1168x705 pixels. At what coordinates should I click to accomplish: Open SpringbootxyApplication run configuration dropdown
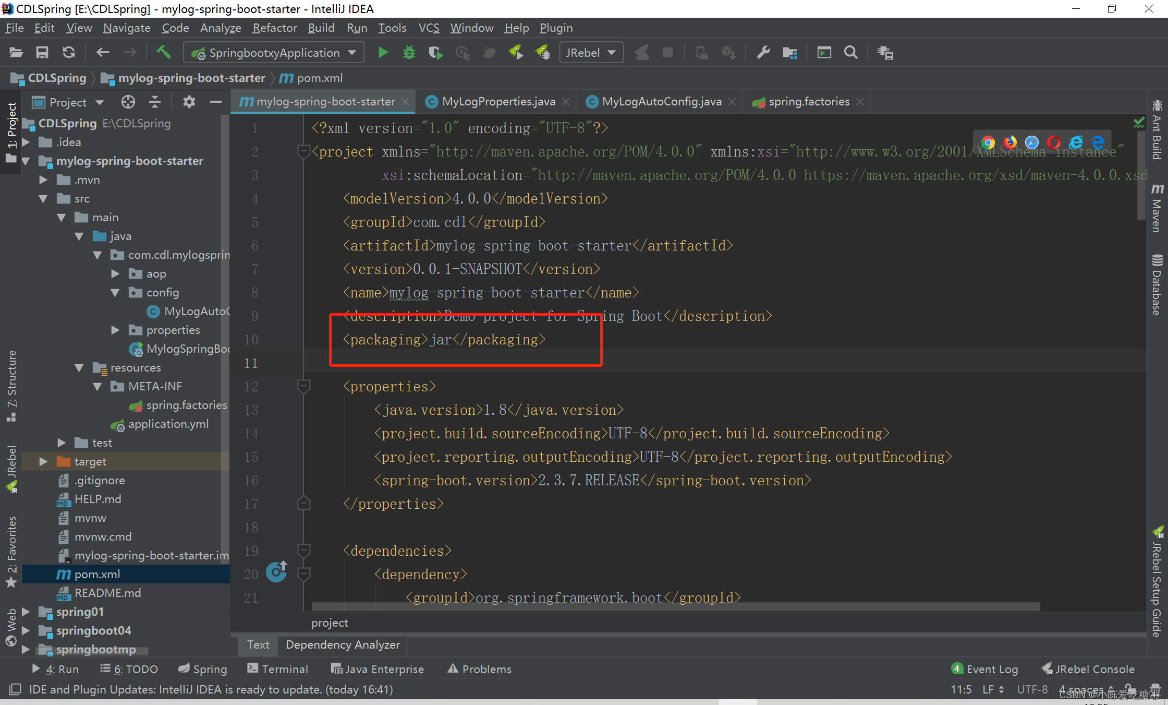(274, 53)
